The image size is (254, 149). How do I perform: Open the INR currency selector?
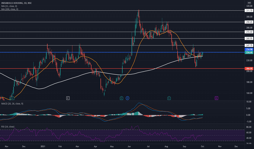coord(249,3)
